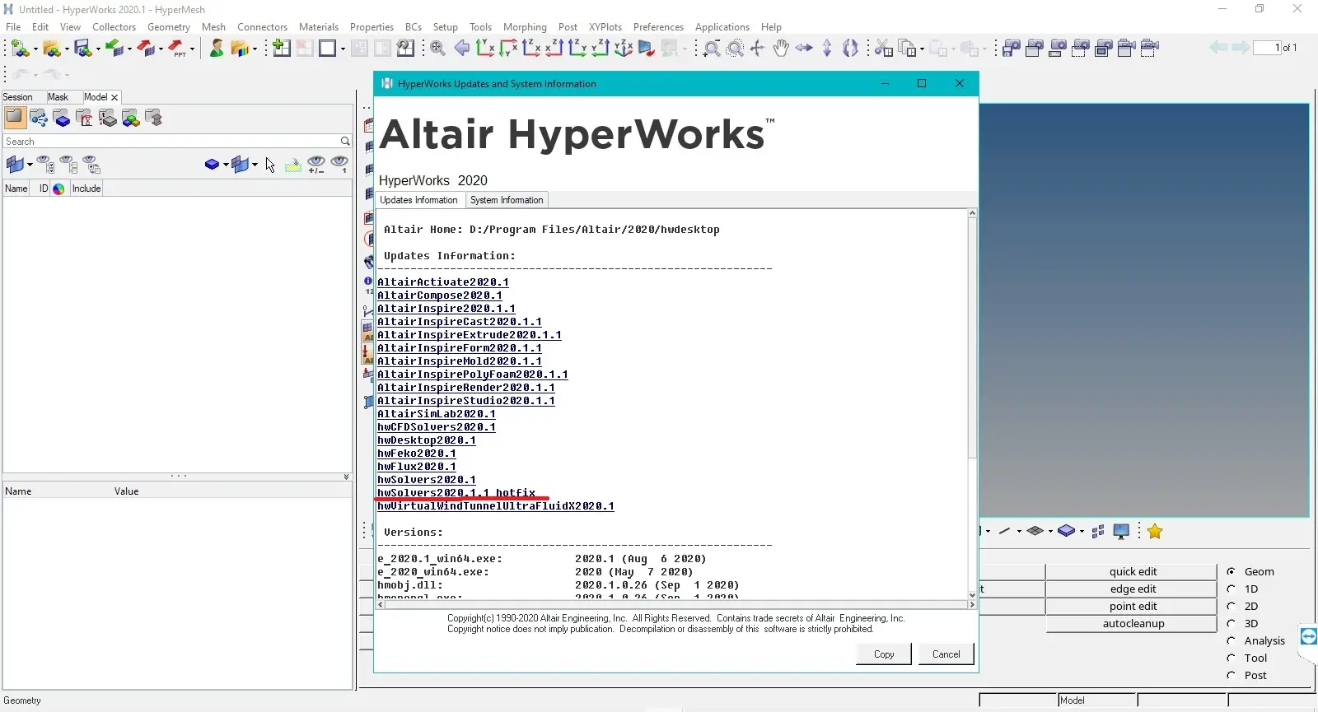Toggle the Isolate eye icon marked 1
This screenshot has width=1318, height=712.
[x=339, y=165]
